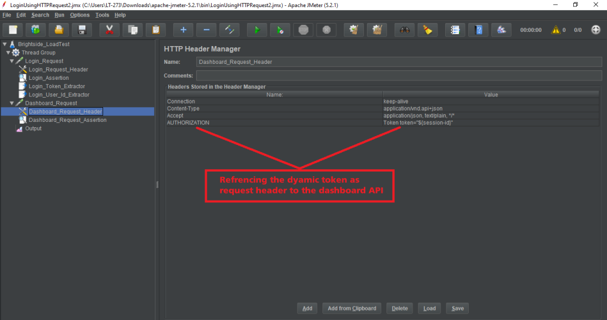This screenshot has width=607, height=320.
Task: Click the Toggle enable/disable toolbar icon
Action: (x=229, y=30)
